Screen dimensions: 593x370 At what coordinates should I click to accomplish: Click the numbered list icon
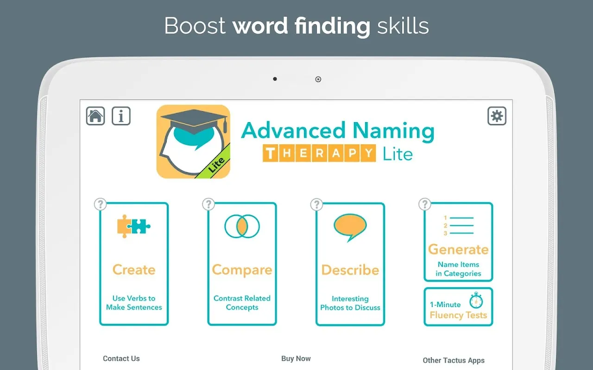(458, 225)
